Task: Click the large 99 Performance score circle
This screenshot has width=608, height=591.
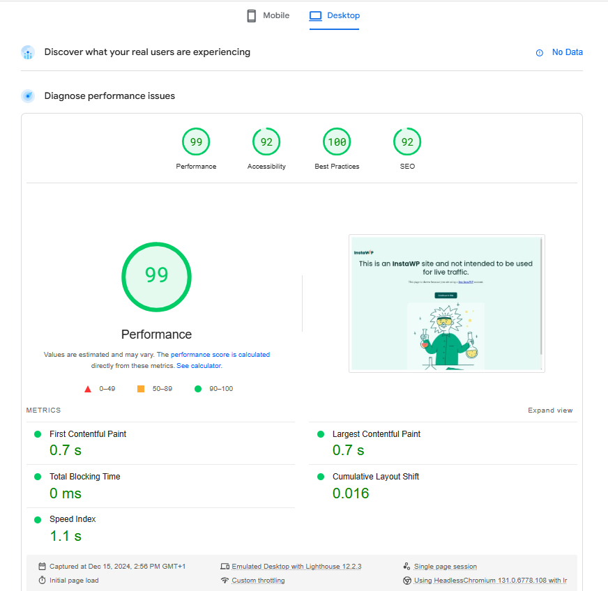Action: [x=156, y=277]
